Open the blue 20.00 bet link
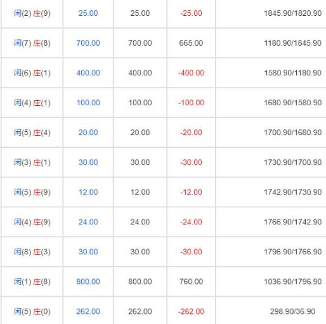This screenshot has width=326, height=324. click(x=88, y=133)
